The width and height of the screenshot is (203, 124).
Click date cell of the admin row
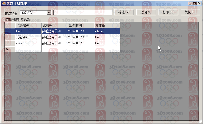(x=81, y=31)
